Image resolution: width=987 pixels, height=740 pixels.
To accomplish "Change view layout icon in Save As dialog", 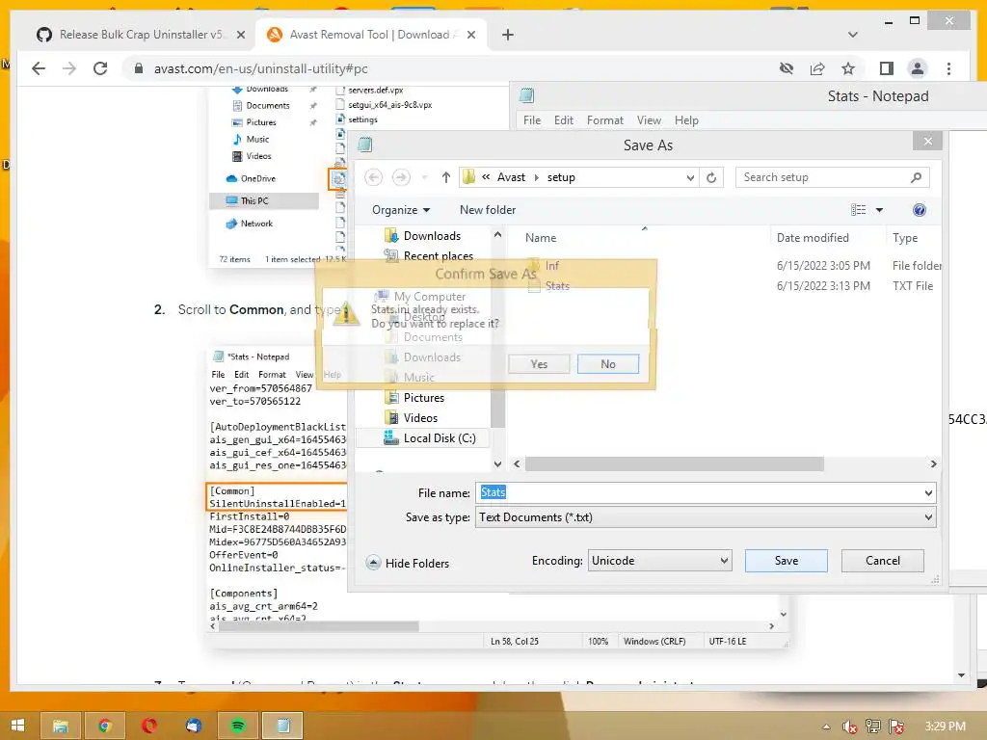I will 858,210.
